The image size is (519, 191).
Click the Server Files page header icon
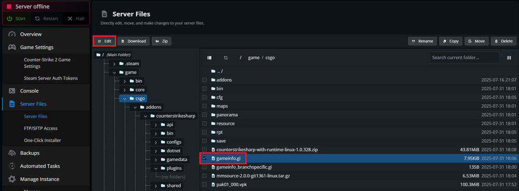105,14
